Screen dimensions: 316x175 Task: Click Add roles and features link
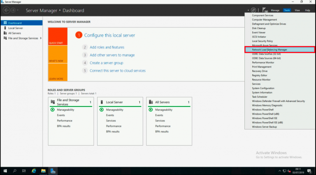click(x=107, y=47)
